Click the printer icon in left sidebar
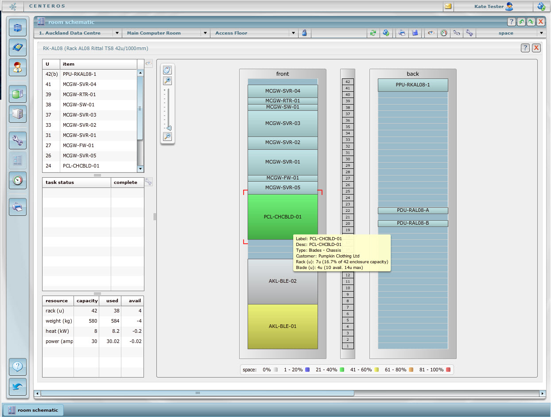The height and width of the screenshot is (417, 551). click(18, 207)
